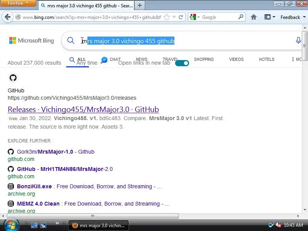Switch to the SHOPPING tab
Image resolution: width=308 pixels, height=231 pixels.
click(204, 59)
